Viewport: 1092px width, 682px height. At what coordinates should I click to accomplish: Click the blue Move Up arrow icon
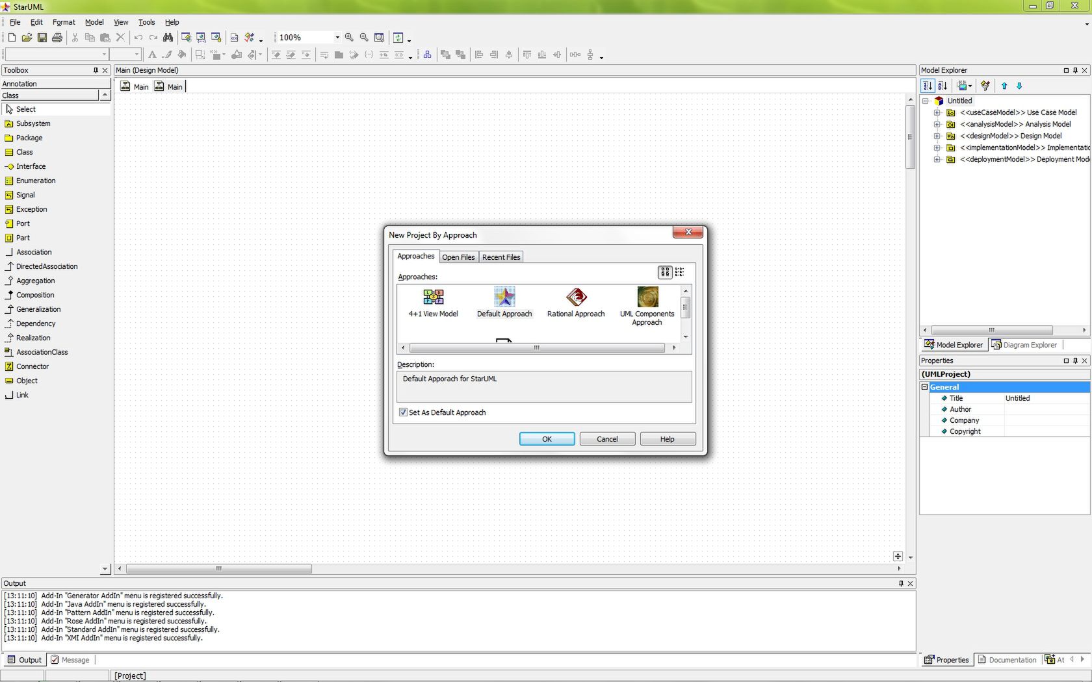pyautogui.click(x=1004, y=86)
